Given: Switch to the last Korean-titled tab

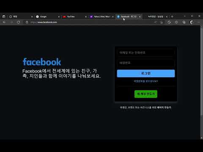Looking at the screenshot, I should (156, 16).
